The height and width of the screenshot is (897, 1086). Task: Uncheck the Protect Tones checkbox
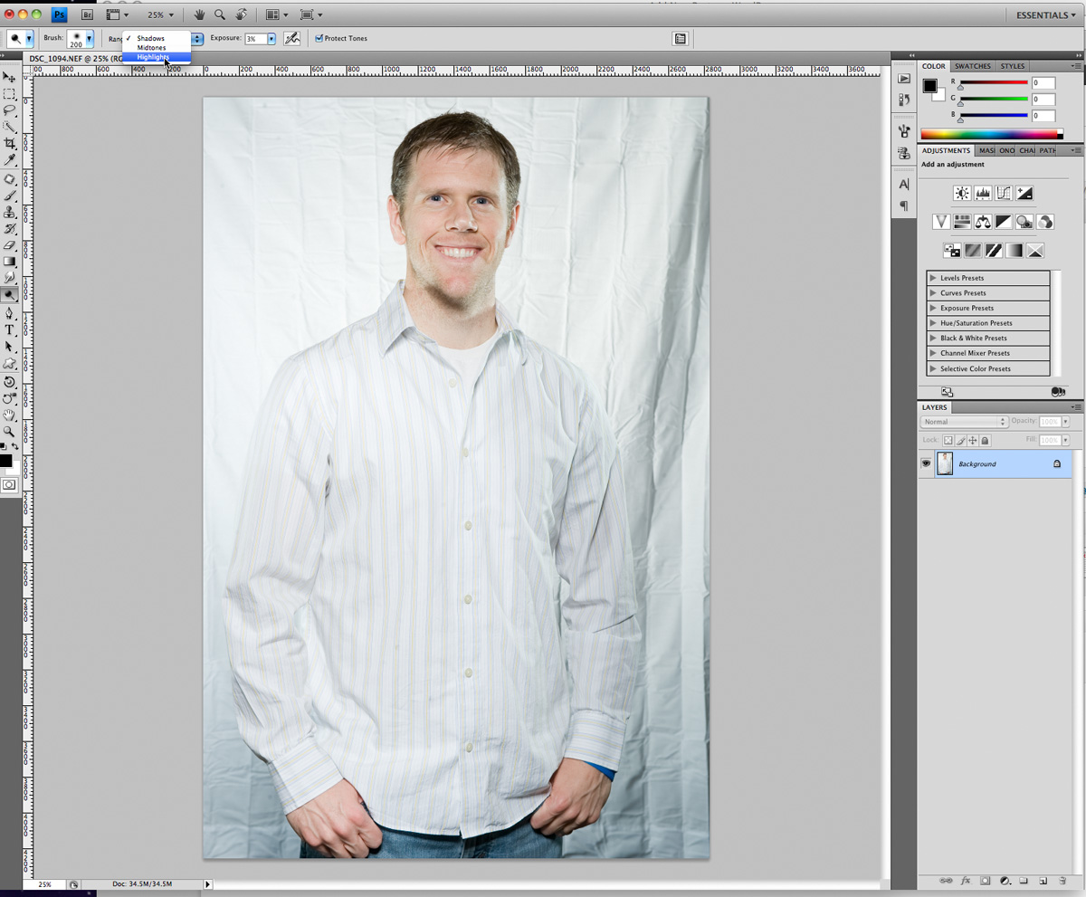tap(319, 39)
